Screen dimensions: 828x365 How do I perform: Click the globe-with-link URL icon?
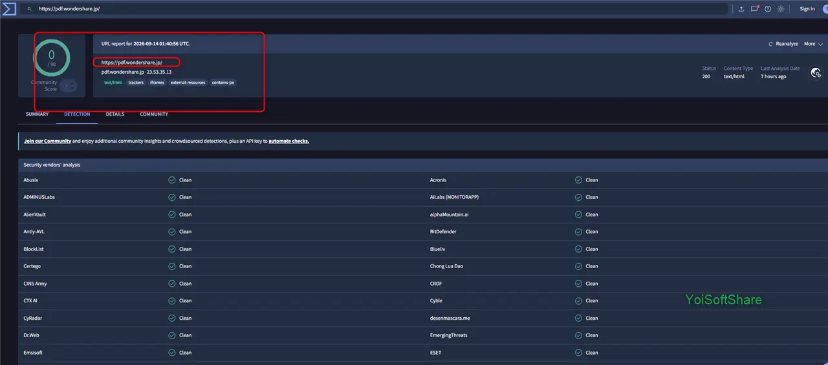pyautogui.click(x=816, y=73)
